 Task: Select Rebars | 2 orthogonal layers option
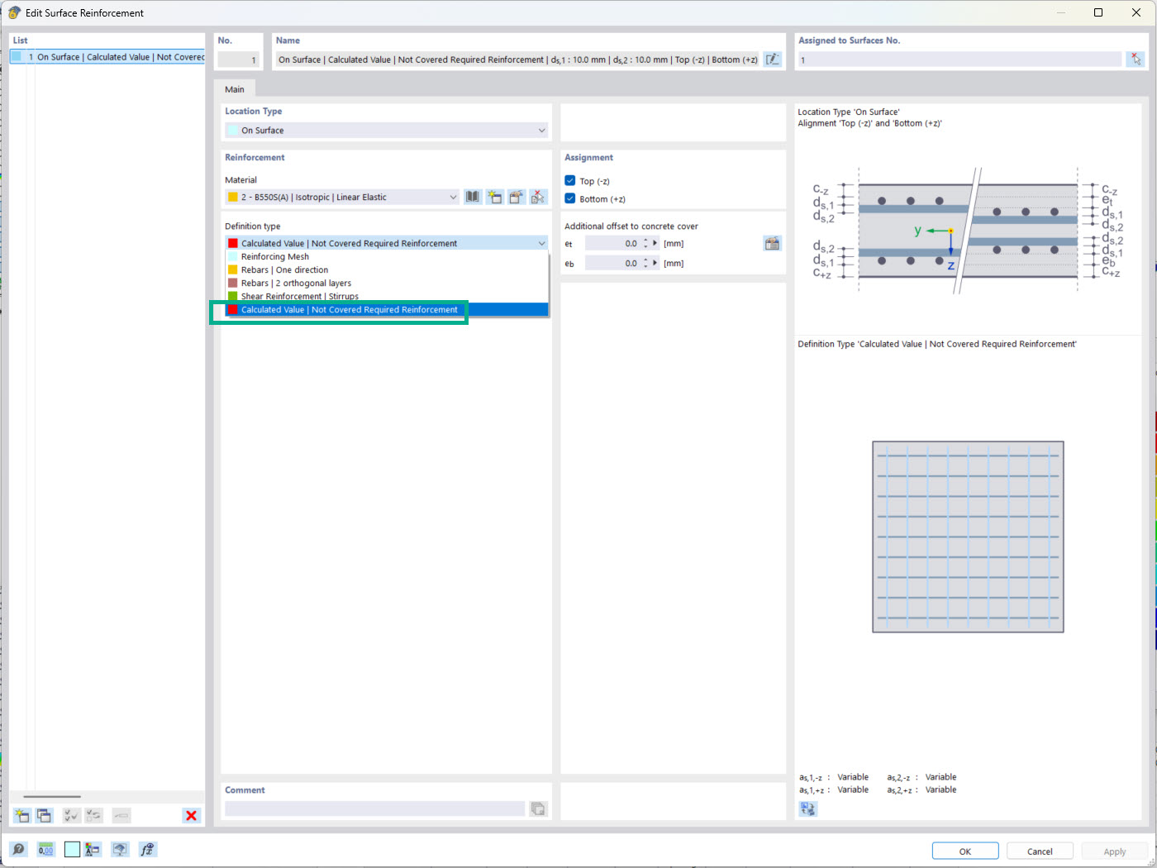387,283
